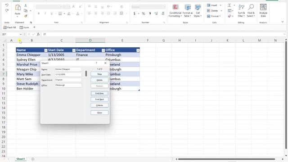288x162 pixels.
Task: Open the Fill Color picker
Action: coord(69,13)
